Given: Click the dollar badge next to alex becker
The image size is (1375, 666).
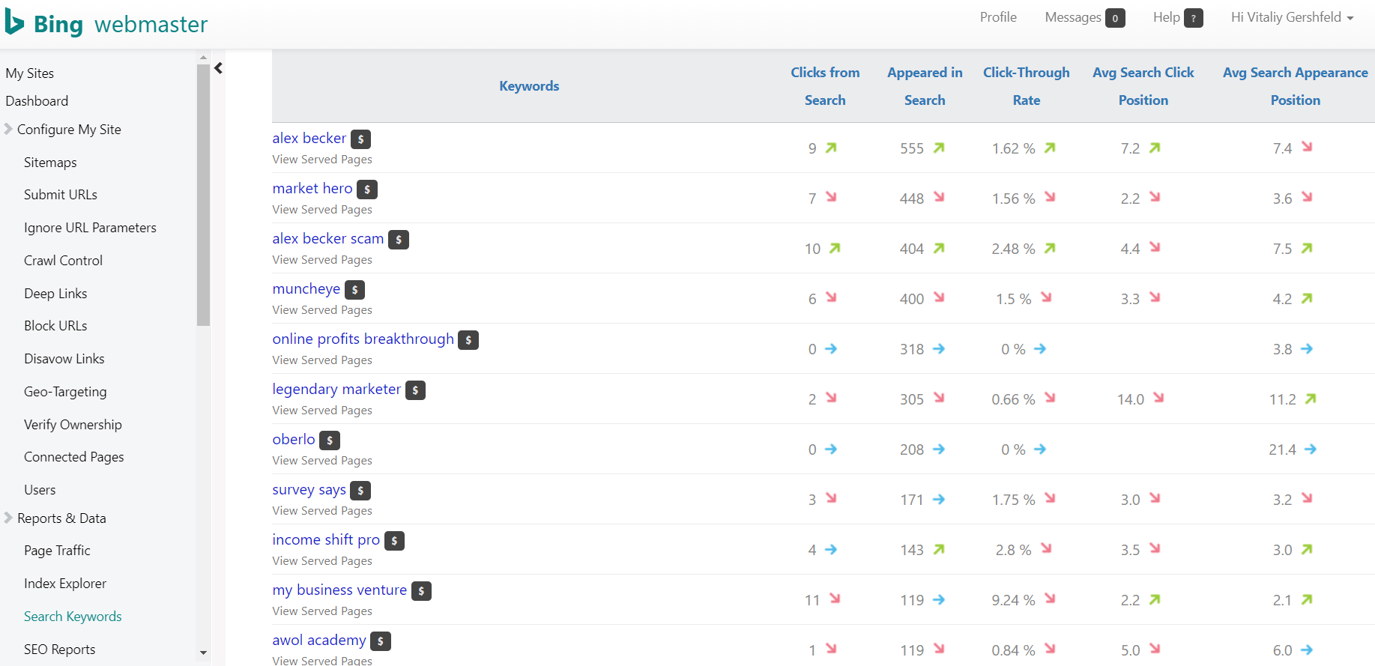Looking at the screenshot, I should tap(361, 139).
